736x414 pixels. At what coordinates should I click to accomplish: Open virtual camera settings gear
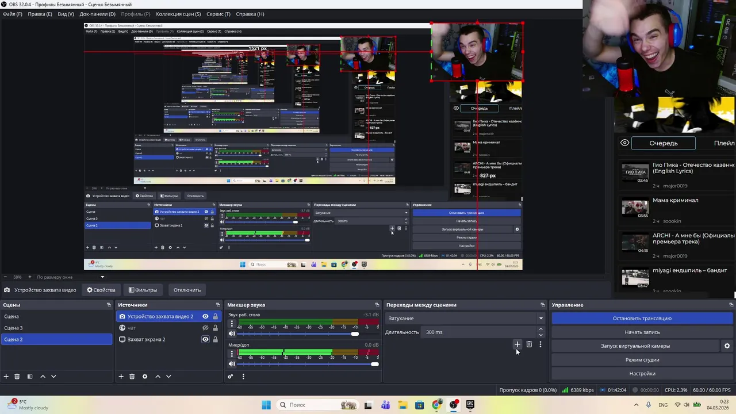(x=727, y=346)
